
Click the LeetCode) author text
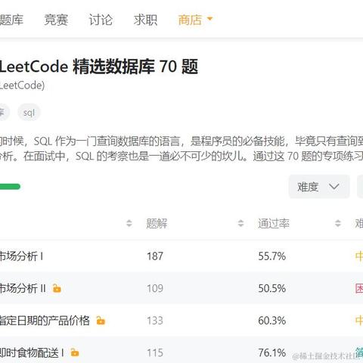[22, 85]
